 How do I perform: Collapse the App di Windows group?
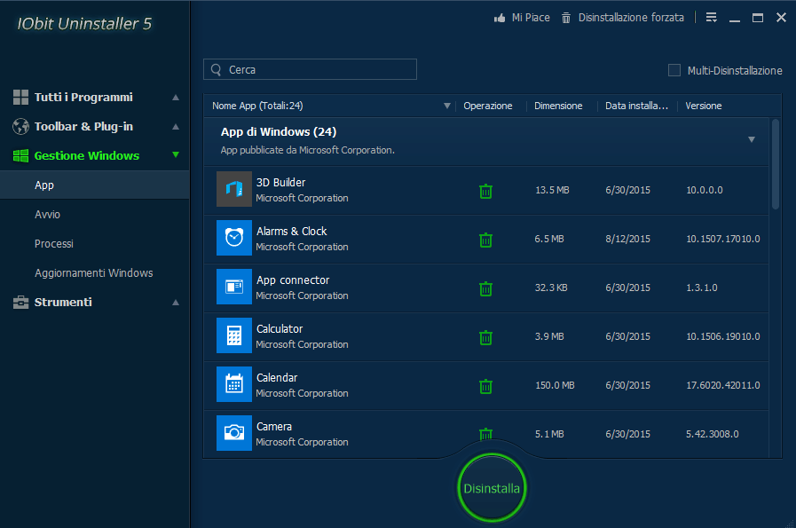[752, 139]
